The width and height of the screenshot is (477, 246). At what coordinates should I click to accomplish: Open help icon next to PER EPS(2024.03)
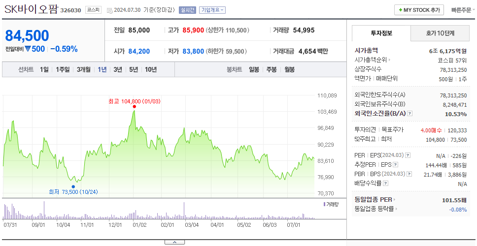click(x=408, y=155)
